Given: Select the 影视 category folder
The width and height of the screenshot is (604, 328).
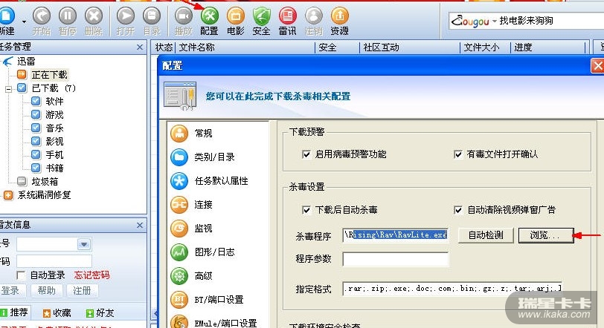Looking at the screenshot, I should coord(54,141).
